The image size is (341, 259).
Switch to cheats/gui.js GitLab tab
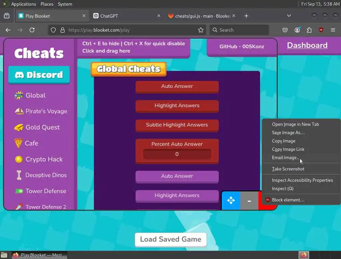pos(199,16)
